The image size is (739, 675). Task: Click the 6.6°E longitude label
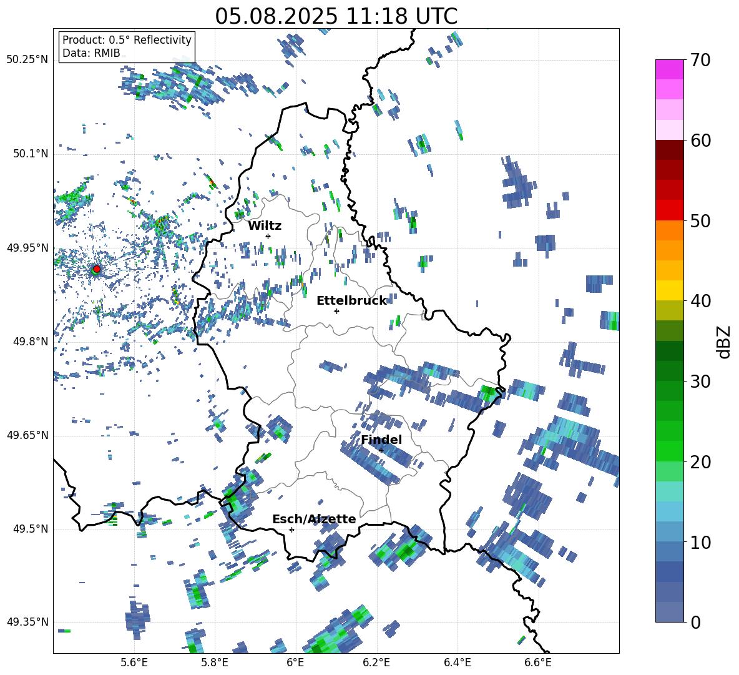click(538, 663)
